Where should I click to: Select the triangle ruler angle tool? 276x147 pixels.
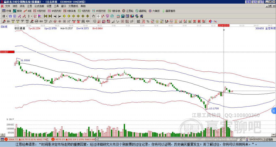coord(50,21)
